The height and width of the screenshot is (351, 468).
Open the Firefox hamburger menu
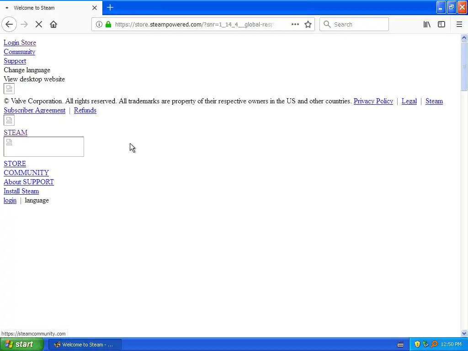[459, 25]
